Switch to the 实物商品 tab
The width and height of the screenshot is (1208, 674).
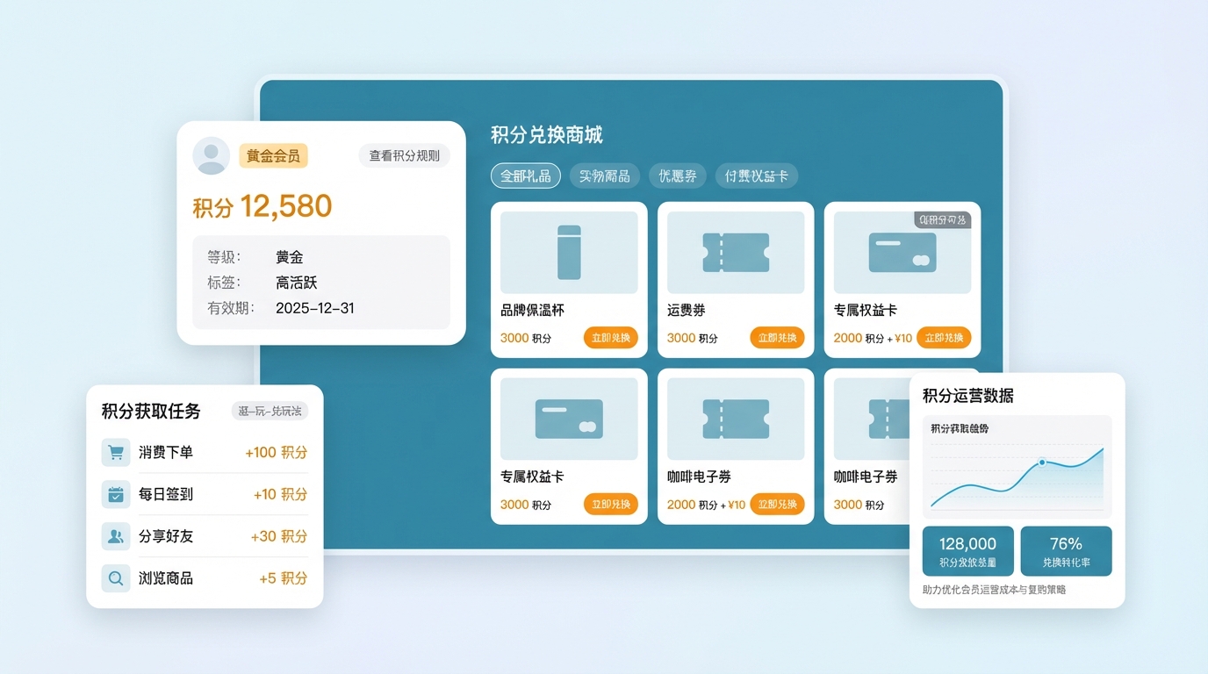pyautogui.click(x=605, y=176)
